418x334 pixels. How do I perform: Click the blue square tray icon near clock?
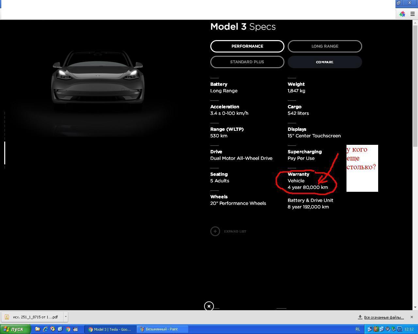399,329
